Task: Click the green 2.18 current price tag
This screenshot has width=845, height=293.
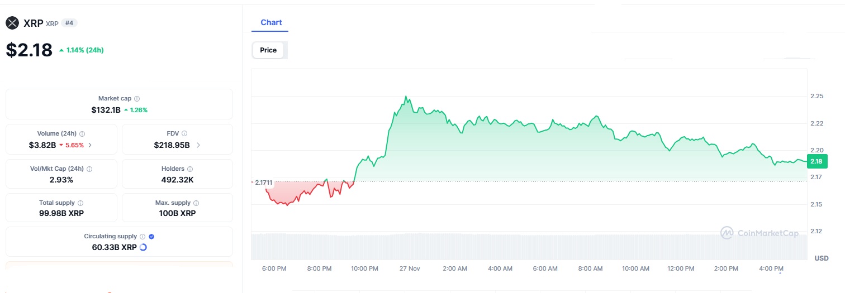Action: click(816, 161)
